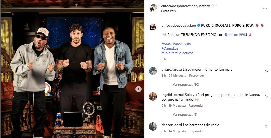Open deaconloord's profile avatar
This screenshot has height=138, width=271.
pos(153,127)
